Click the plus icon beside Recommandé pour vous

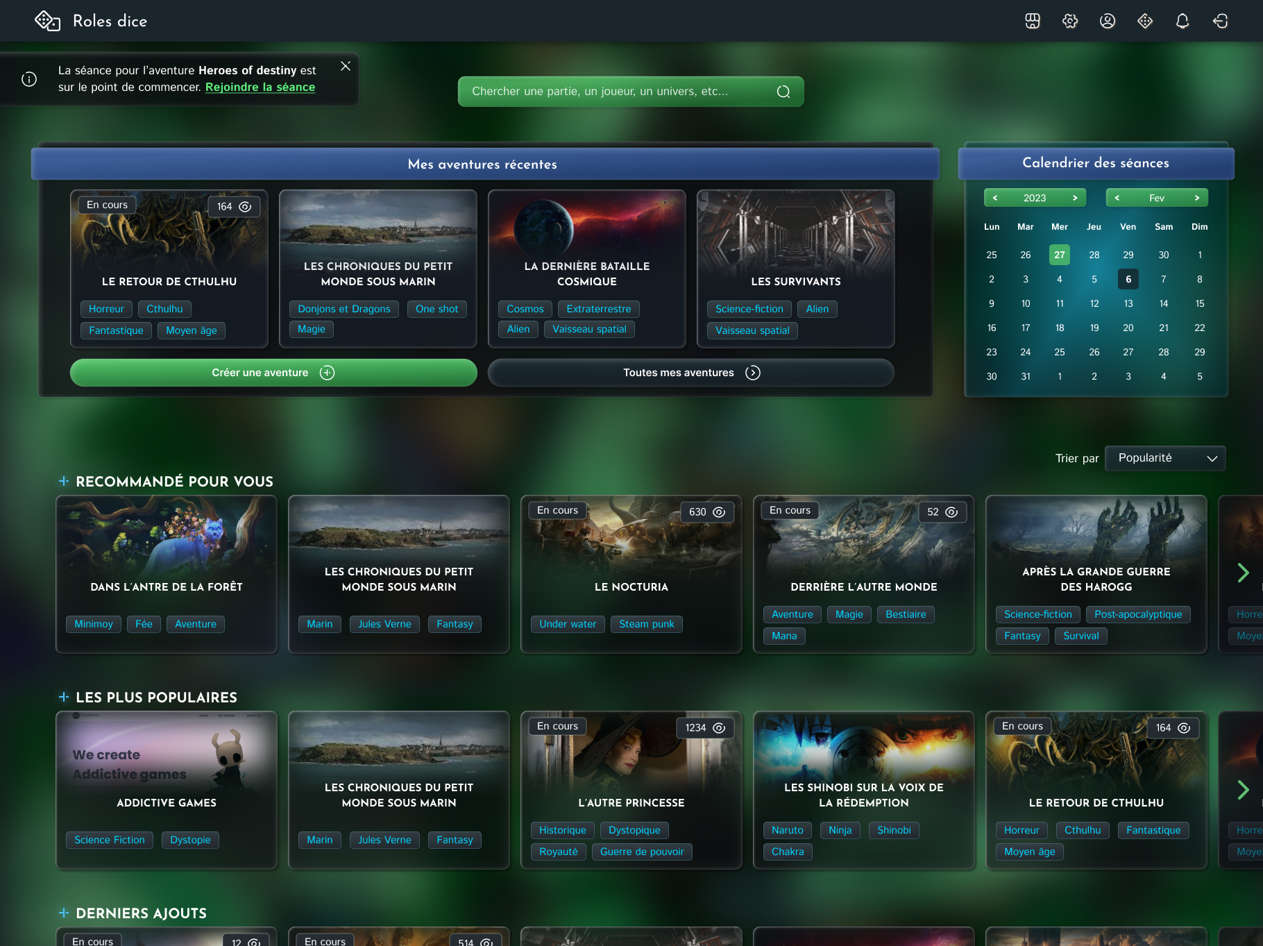(64, 481)
